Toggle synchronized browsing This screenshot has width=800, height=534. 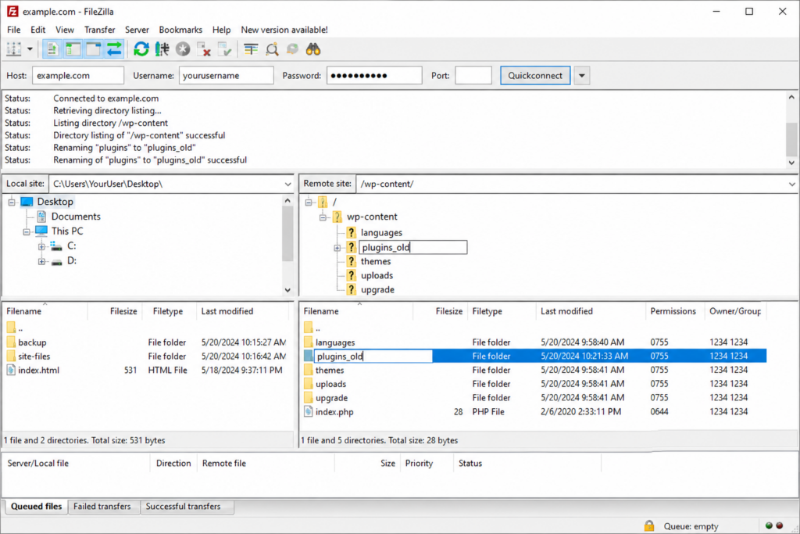292,49
